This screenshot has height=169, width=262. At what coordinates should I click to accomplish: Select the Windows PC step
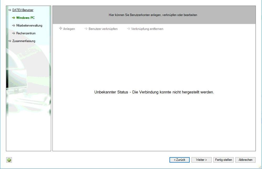[25, 18]
